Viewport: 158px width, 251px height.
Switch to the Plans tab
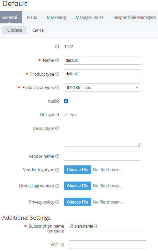point(32,17)
